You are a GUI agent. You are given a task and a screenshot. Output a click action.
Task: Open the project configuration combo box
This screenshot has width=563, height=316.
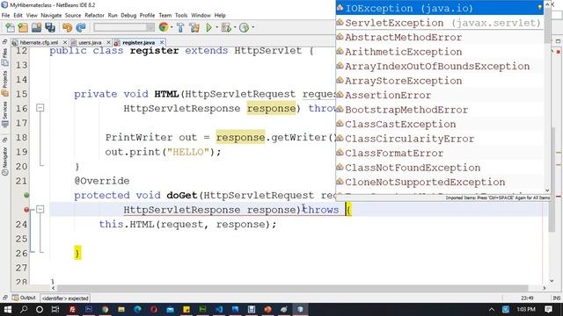124,27
